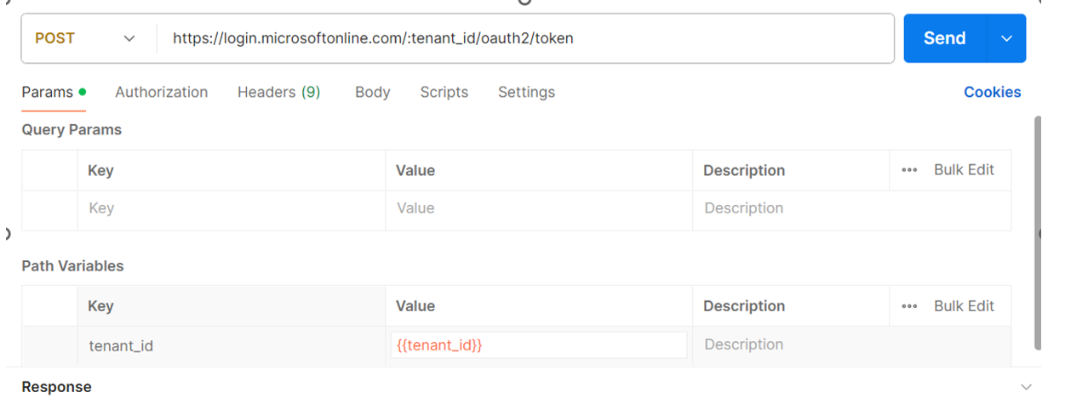Open Query Params column options menu
Screen dimensions: 1088x415
909,170
